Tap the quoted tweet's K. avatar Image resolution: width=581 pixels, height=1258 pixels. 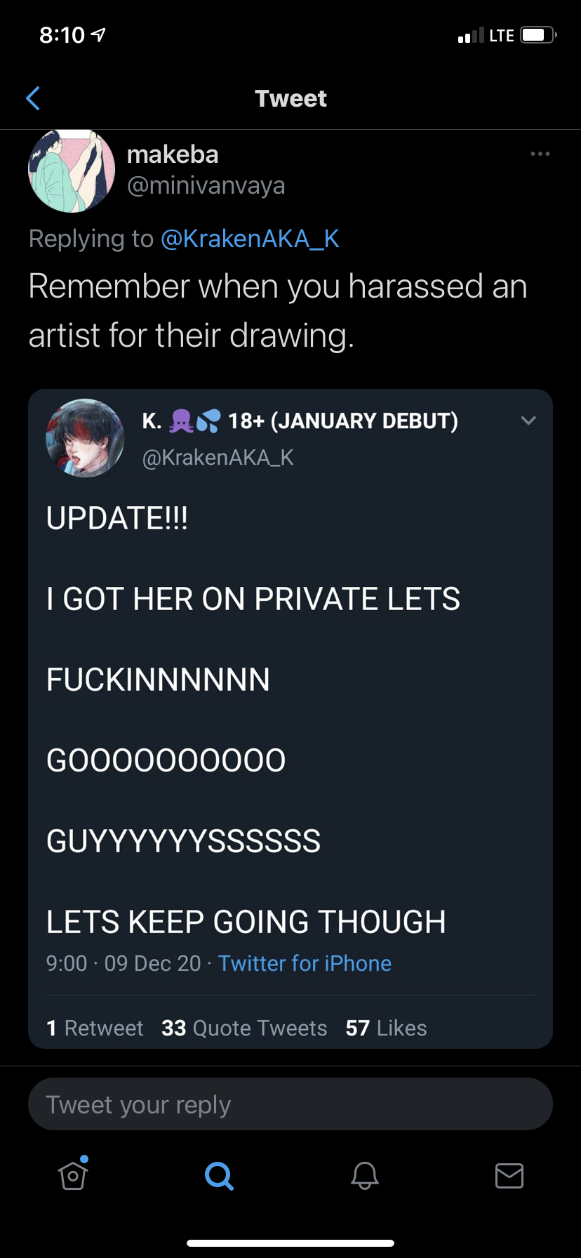85,439
